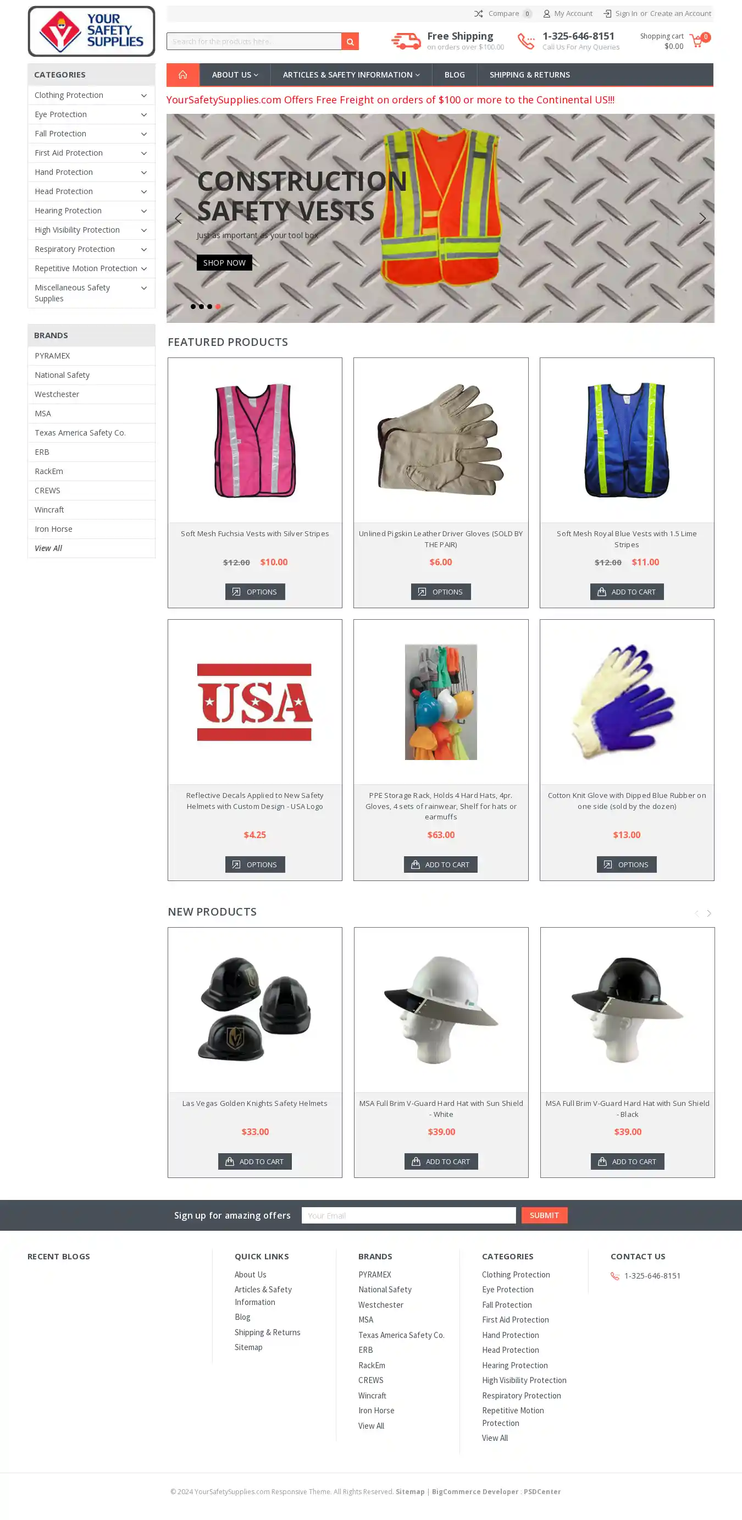
Task: Show next New Products with arrow
Action: (709, 913)
